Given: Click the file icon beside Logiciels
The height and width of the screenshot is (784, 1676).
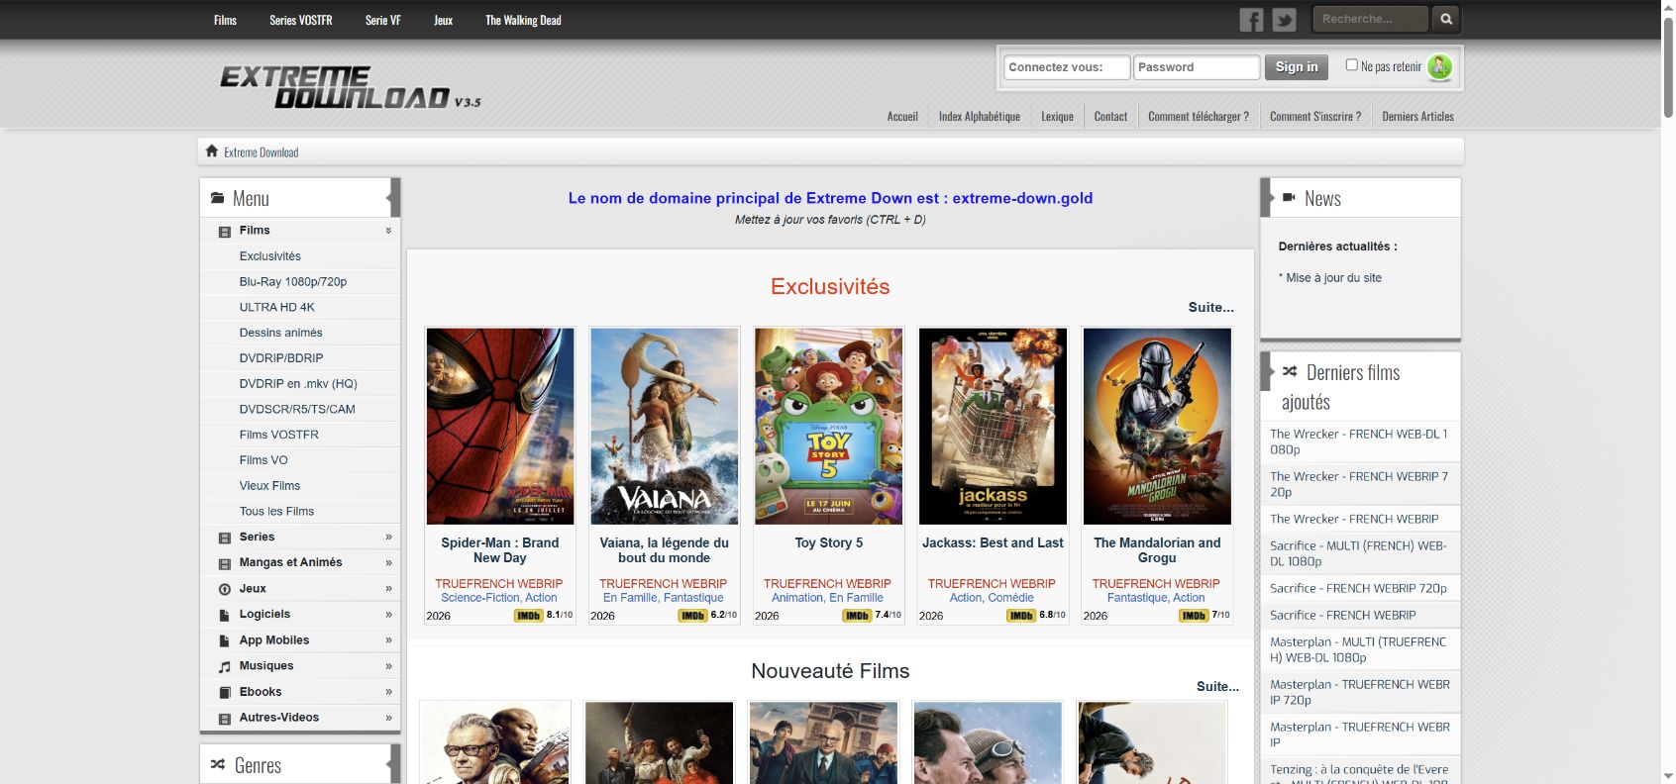Looking at the screenshot, I should (225, 615).
